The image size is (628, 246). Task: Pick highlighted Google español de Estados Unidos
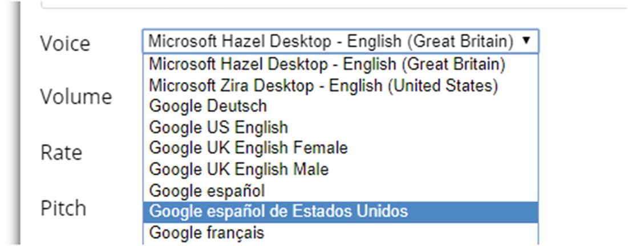point(278,211)
